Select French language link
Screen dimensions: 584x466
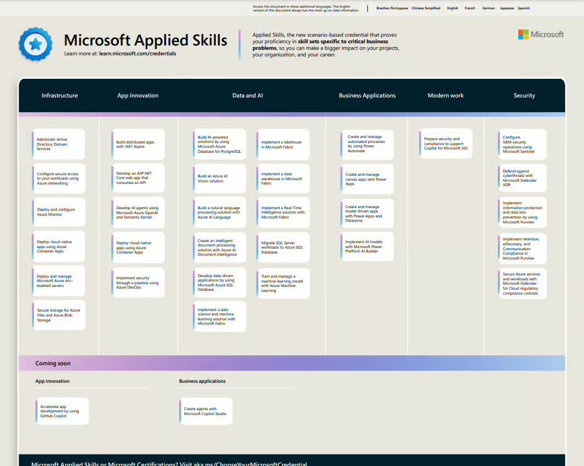470,8
